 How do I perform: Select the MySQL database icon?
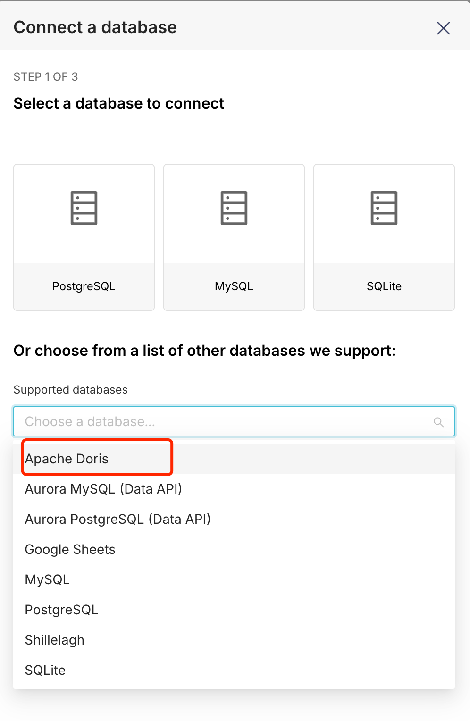[x=234, y=208]
